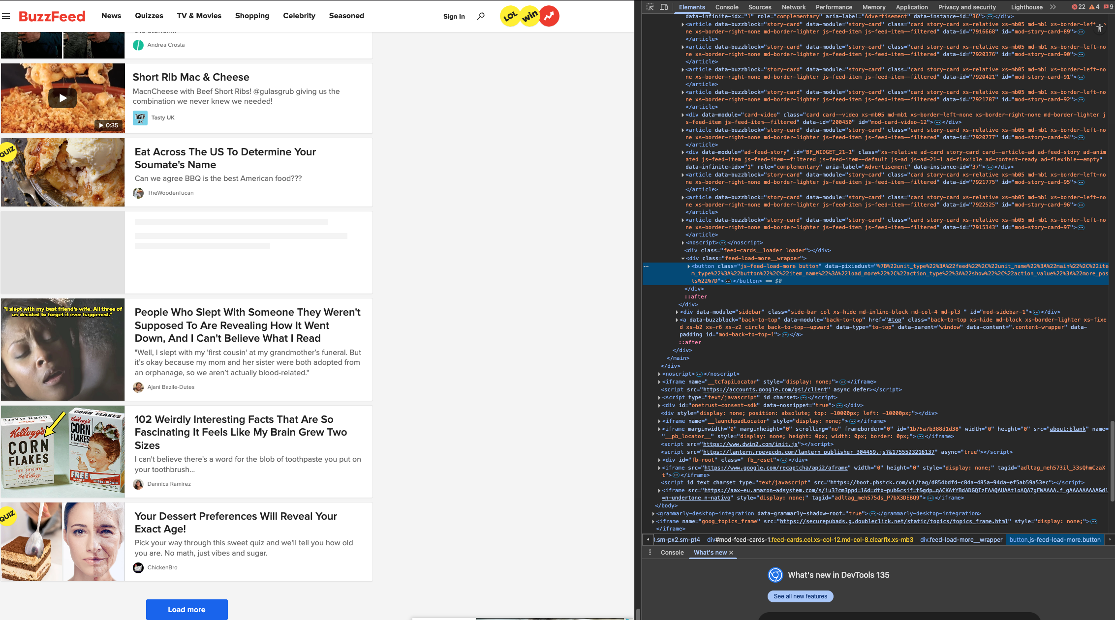
Task: Show more DevTools tabs chevron
Action: (1053, 7)
